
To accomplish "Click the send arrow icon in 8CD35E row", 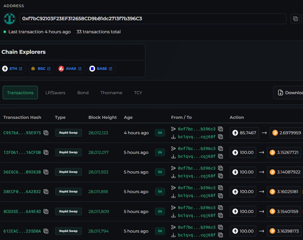I will pos(173,208).
